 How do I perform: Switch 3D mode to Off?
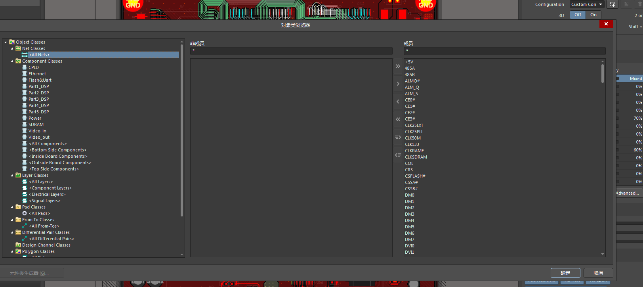(x=578, y=15)
